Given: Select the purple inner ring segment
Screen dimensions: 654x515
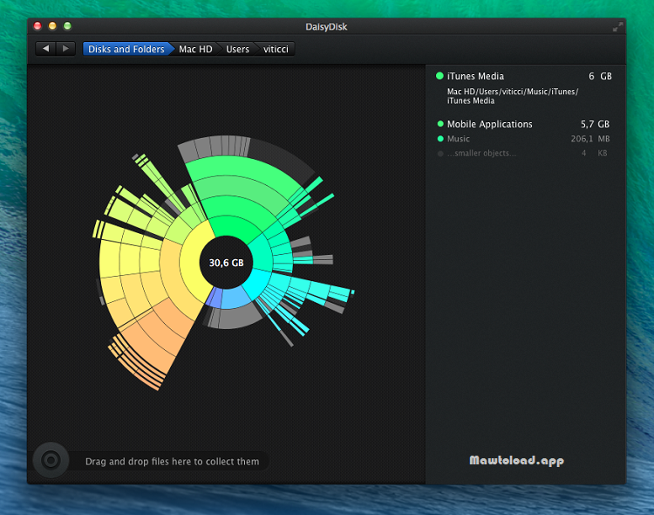Looking at the screenshot, I should 215,298.
